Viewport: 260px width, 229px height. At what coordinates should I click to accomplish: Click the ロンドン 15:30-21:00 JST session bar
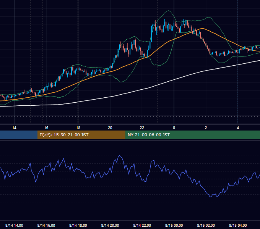81,135
